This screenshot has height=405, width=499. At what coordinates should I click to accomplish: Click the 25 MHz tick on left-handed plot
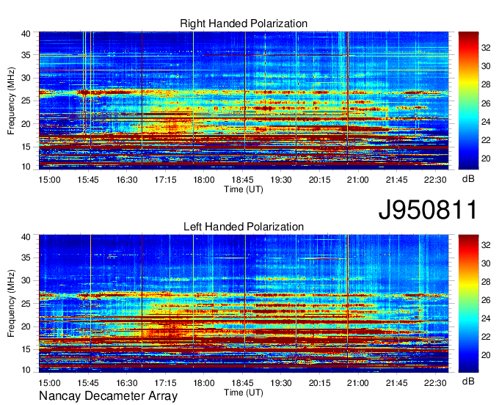pyautogui.click(x=26, y=304)
